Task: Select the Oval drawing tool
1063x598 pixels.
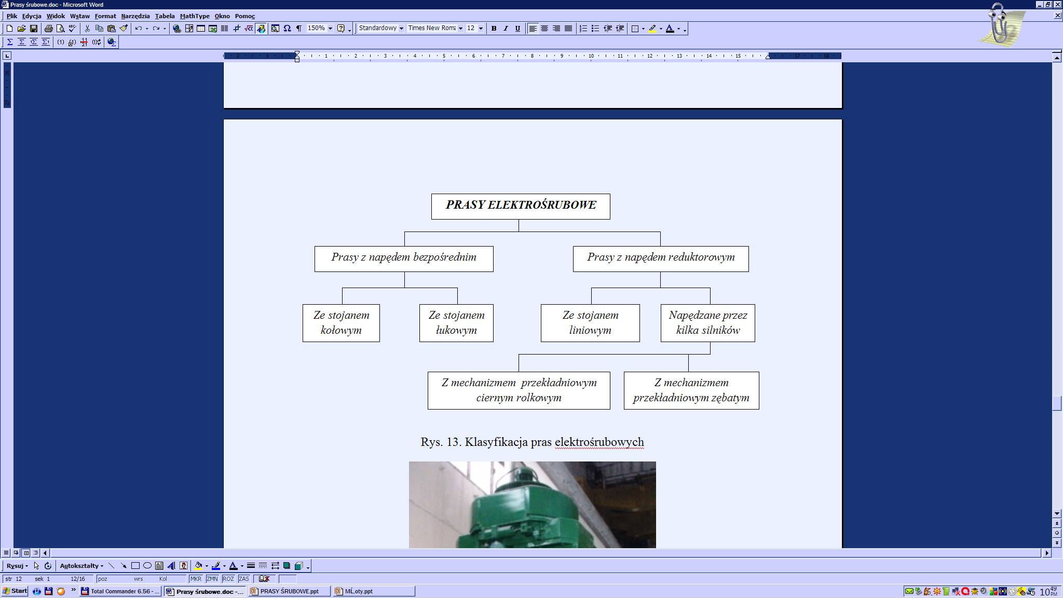Action: tap(147, 566)
